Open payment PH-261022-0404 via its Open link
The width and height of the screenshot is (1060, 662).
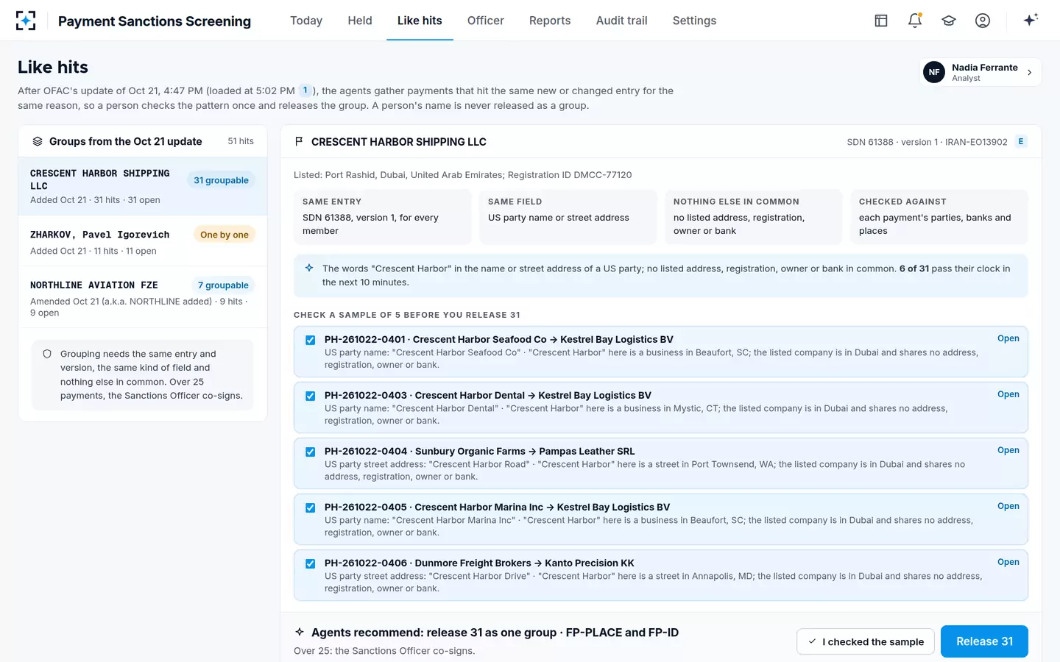pos(1008,450)
